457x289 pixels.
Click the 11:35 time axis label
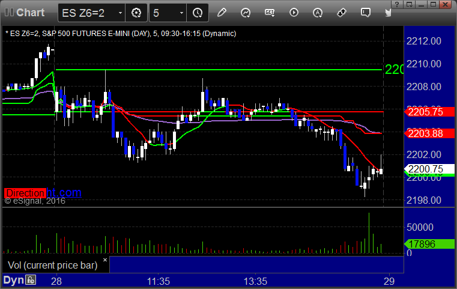tap(159, 281)
